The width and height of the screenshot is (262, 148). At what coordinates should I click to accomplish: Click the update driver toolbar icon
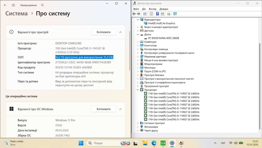(x=168, y=14)
